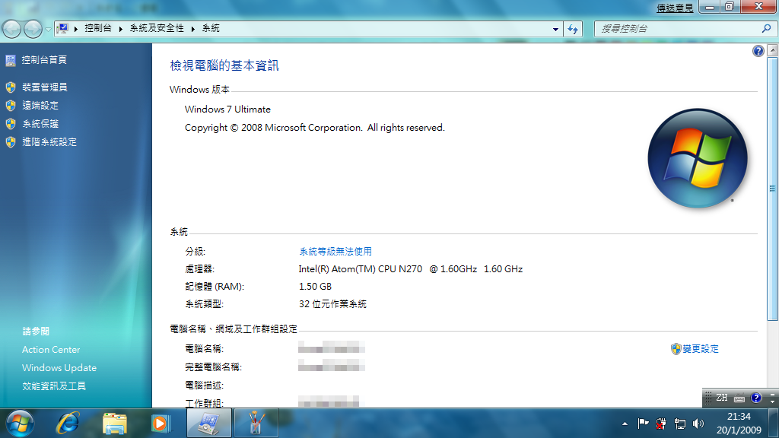Click the 1.50 GB memory value
Image resolution: width=779 pixels, height=438 pixels.
tap(315, 287)
